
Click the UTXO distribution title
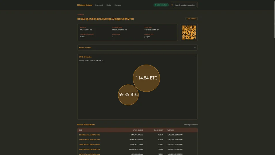point(85,57)
